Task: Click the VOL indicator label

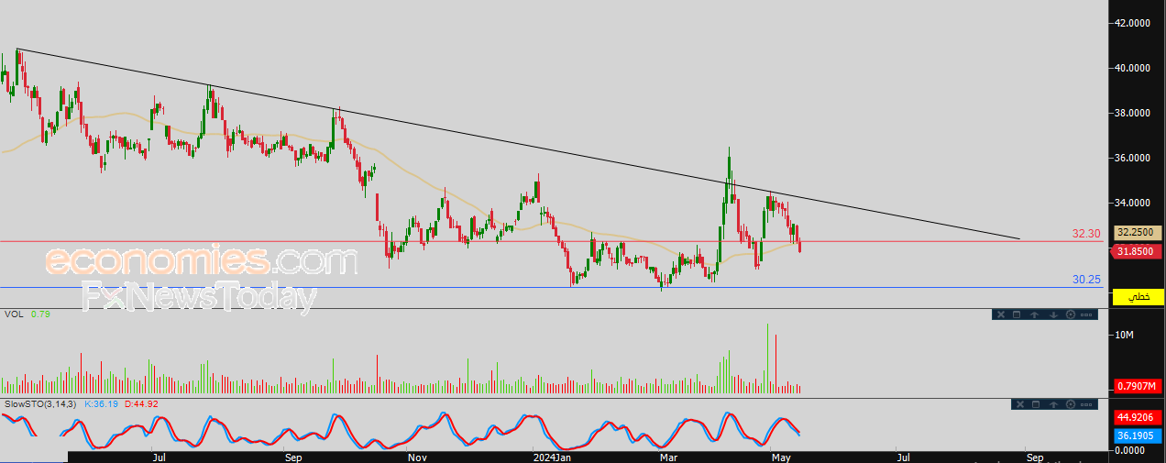Action: pos(14,314)
